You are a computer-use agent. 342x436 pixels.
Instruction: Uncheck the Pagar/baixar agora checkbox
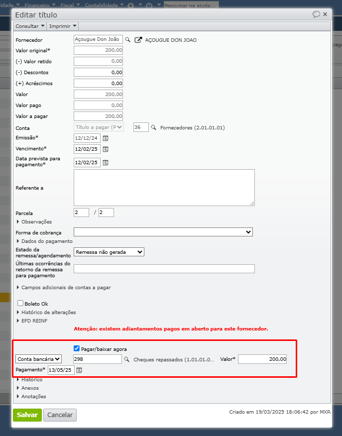pyautogui.click(x=77, y=348)
